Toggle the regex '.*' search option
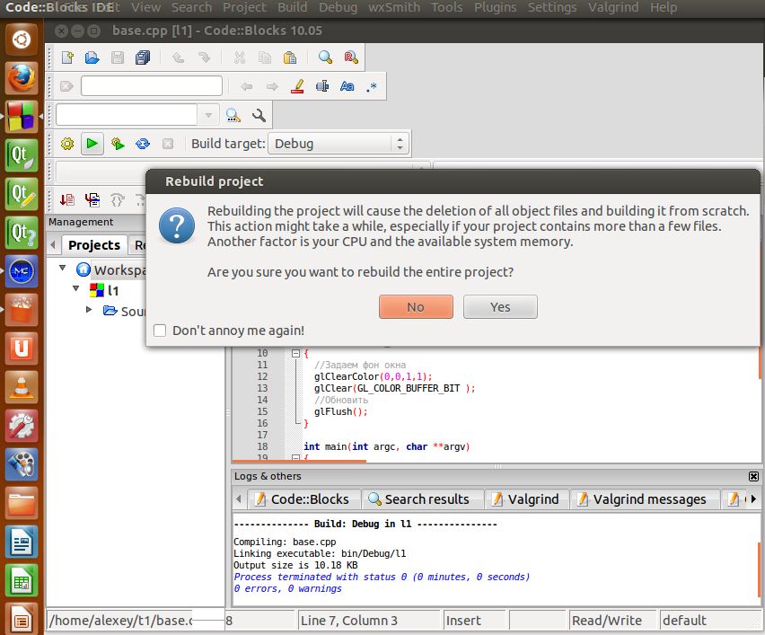Image resolution: width=765 pixels, height=635 pixels. [x=372, y=87]
